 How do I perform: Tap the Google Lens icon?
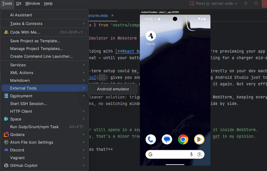pos(199,154)
